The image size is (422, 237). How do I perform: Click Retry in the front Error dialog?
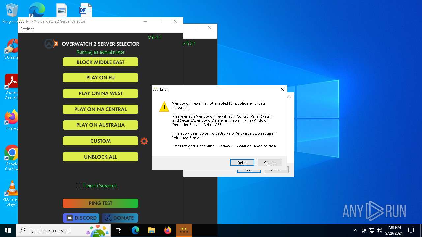pyautogui.click(x=242, y=163)
